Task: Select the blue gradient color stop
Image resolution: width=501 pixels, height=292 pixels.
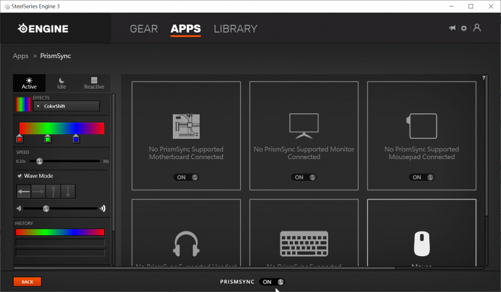Action: 76,138
